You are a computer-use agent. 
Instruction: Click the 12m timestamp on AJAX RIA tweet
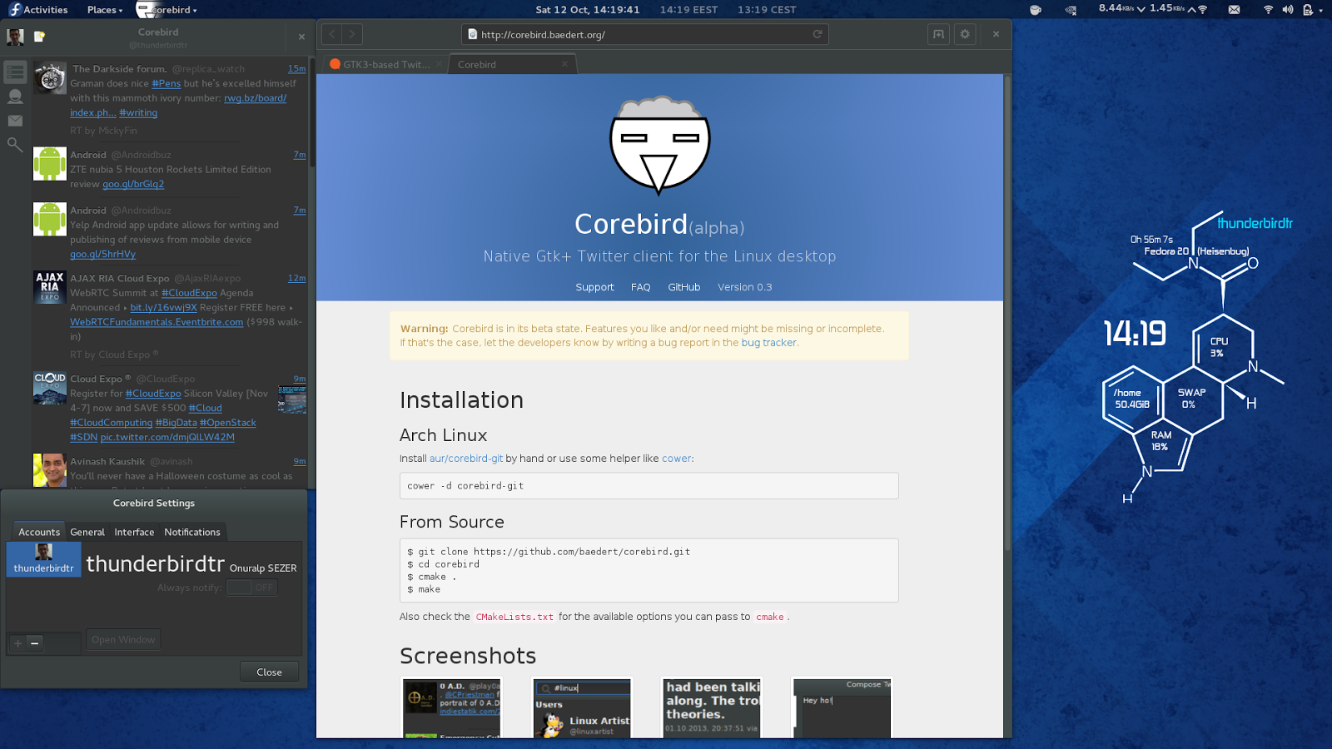[297, 278]
